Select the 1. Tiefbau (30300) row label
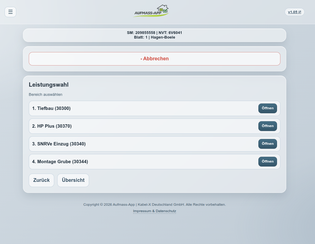 (51, 108)
